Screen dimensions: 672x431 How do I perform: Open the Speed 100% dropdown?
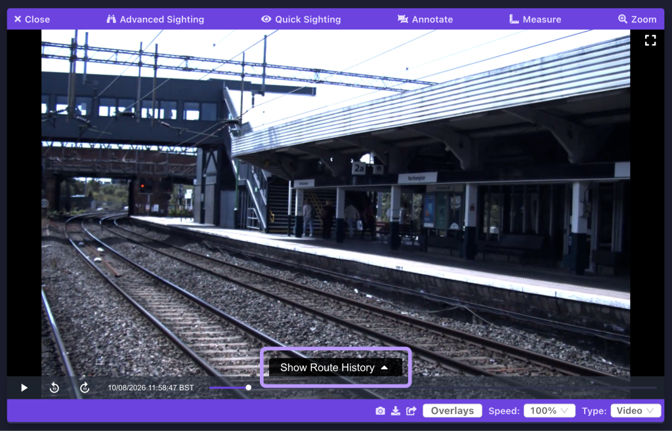click(x=549, y=411)
